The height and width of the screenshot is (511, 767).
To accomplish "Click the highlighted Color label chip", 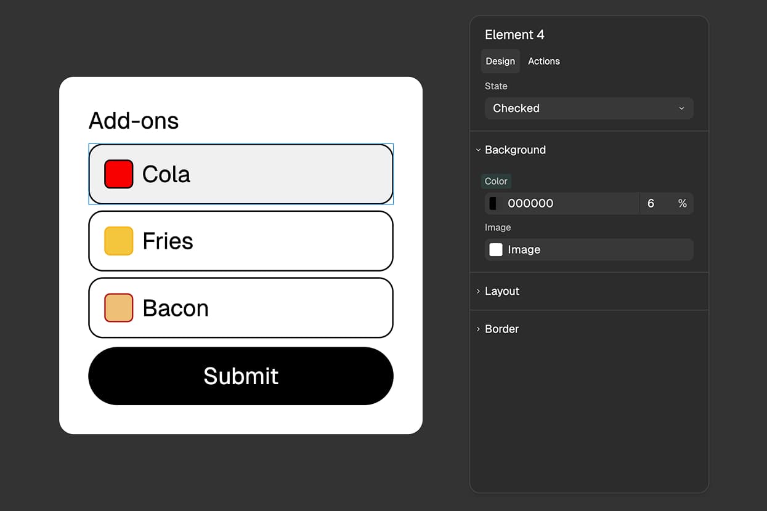I will (x=496, y=181).
